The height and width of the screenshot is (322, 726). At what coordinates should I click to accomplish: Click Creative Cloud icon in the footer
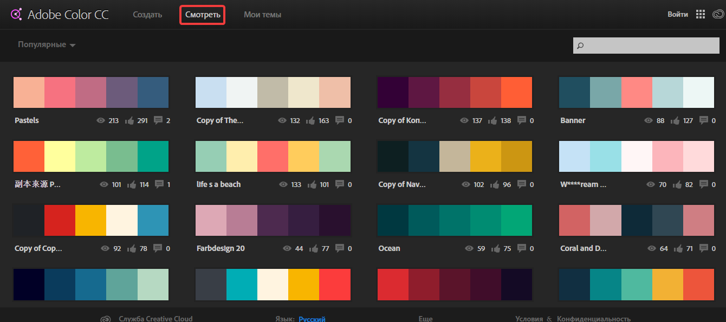pos(106,319)
